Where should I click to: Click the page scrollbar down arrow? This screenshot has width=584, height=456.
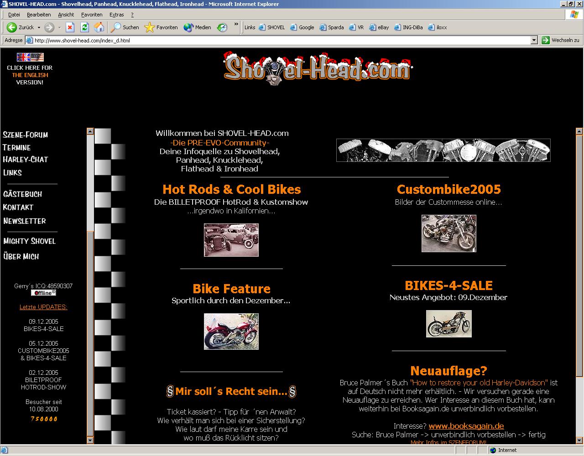(x=579, y=440)
